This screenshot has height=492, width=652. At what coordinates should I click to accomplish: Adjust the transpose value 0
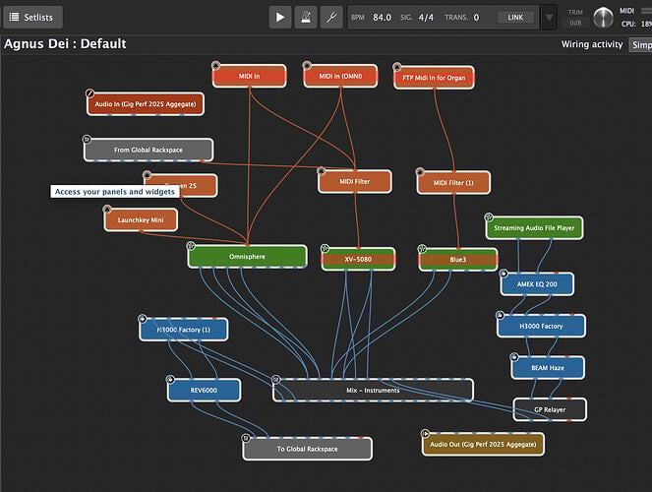click(x=476, y=18)
